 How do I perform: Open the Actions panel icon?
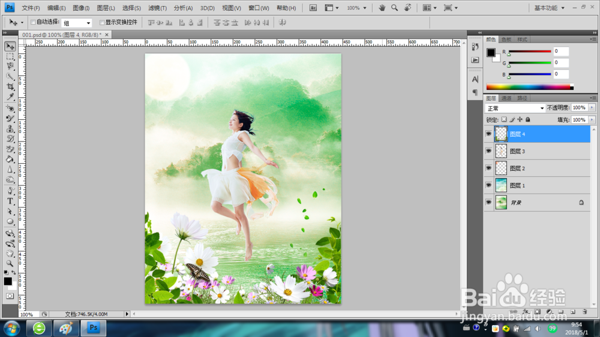click(475, 60)
